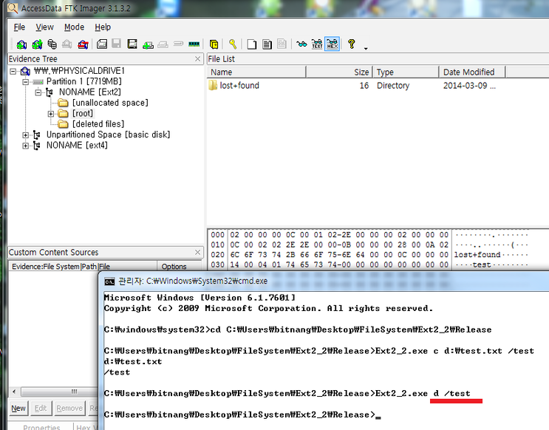Image resolution: width=549 pixels, height=430 pixels.
Task: Select the [deleted files] folder
Action: [98, 124]
